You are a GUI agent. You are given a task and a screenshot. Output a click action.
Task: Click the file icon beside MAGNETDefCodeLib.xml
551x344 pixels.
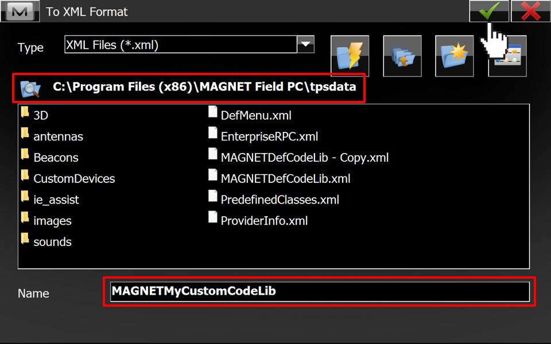tap(212, 175)
